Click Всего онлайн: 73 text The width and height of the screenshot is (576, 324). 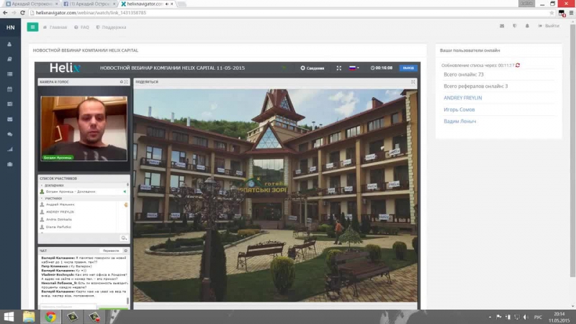(464, 75)
